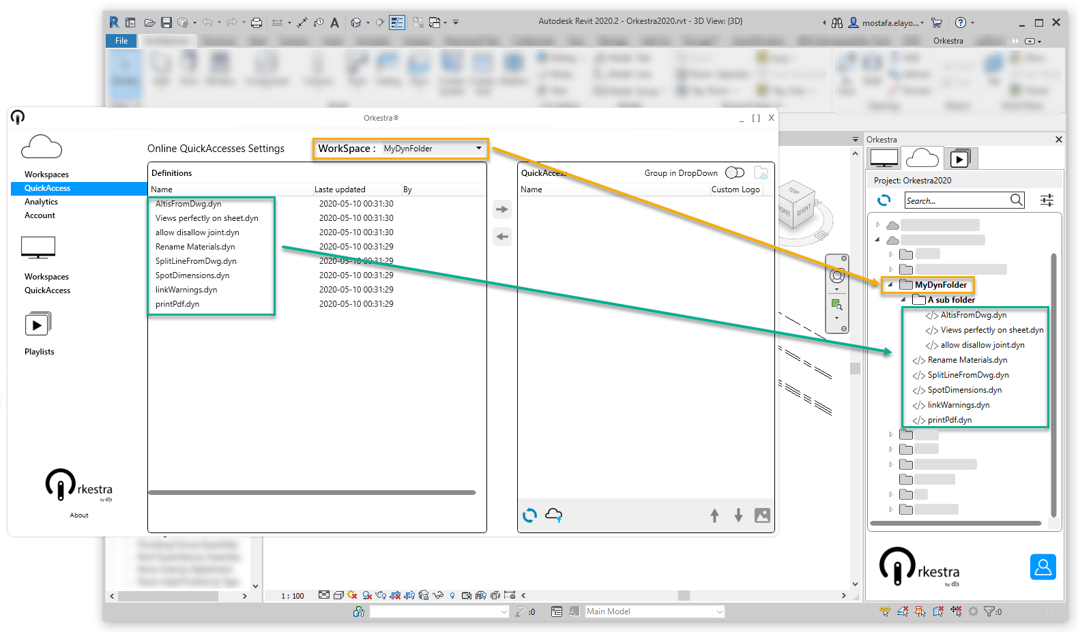Click the custom logo image icon

point(762,515)
